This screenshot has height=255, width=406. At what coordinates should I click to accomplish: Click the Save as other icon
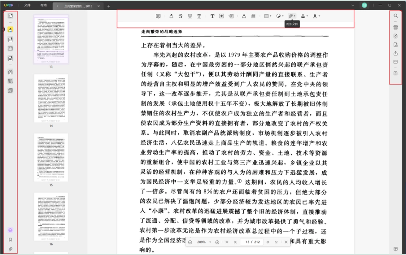396,74
